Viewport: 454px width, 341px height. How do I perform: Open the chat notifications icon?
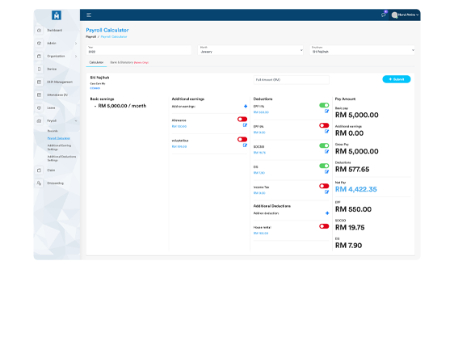click(384, 15)
